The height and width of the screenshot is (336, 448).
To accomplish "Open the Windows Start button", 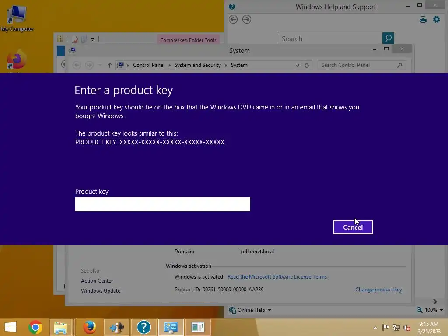I will click(10, 327).
